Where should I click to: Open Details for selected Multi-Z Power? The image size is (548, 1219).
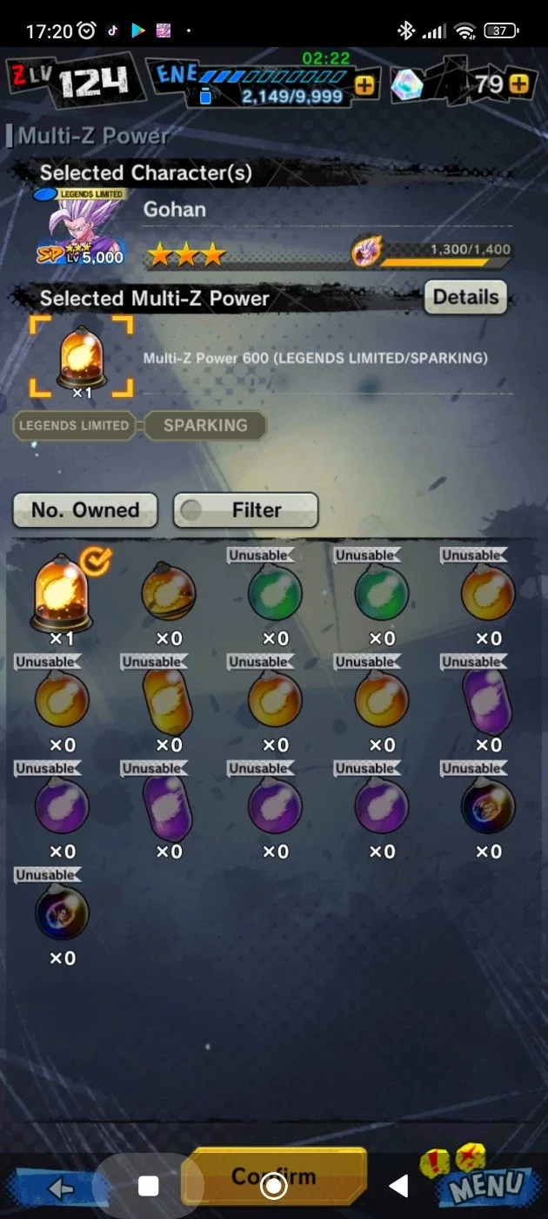pos(465,297)
